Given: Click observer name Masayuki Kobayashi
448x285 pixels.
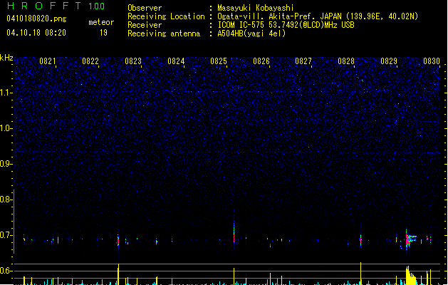Looking at the screenshot, I should (x=256, y=8).
